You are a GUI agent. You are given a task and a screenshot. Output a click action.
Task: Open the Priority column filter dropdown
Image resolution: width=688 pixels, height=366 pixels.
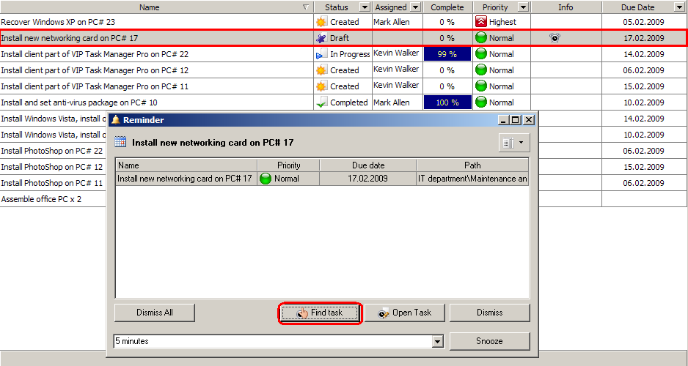click(x=522, y=7)
